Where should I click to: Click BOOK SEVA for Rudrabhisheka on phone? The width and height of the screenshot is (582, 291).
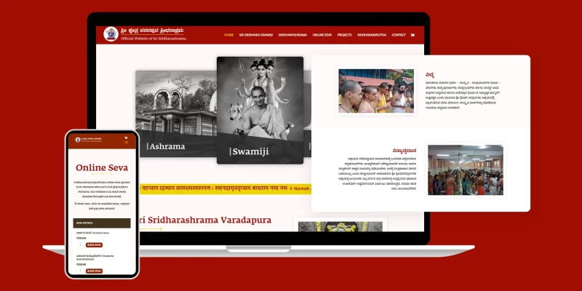point(94,271)
